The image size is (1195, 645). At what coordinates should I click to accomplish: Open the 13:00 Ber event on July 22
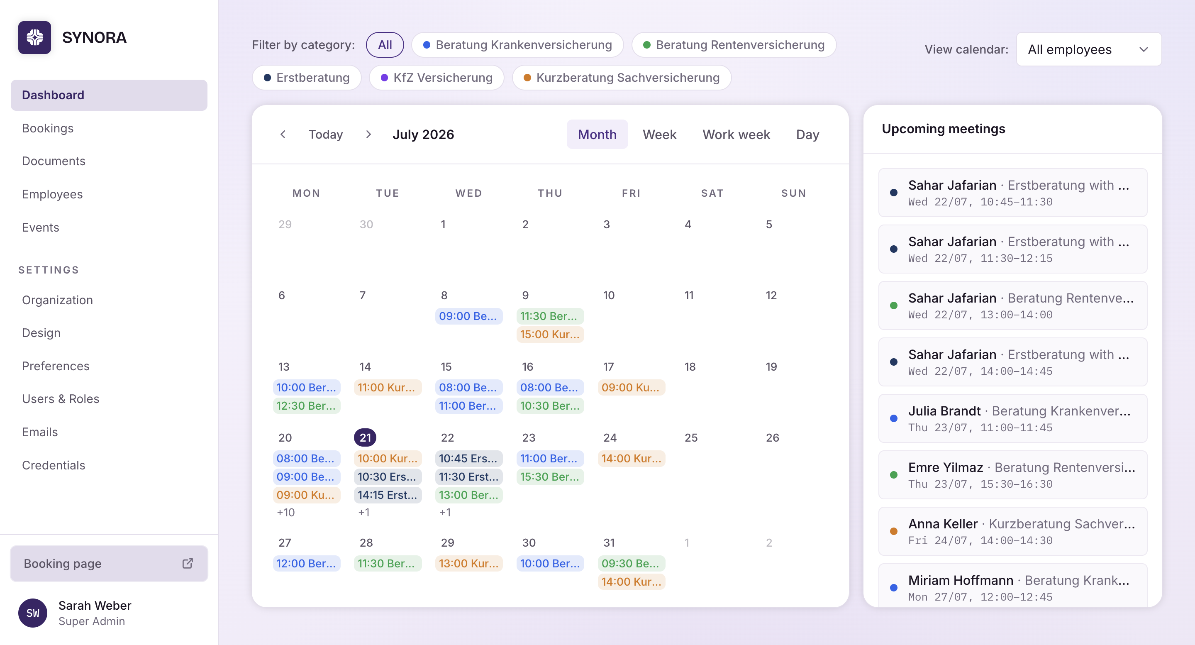click(468, 495)
